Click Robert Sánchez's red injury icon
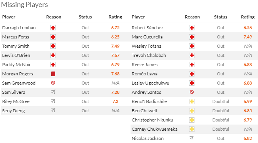The image size is (258, 143). (192, 28)
